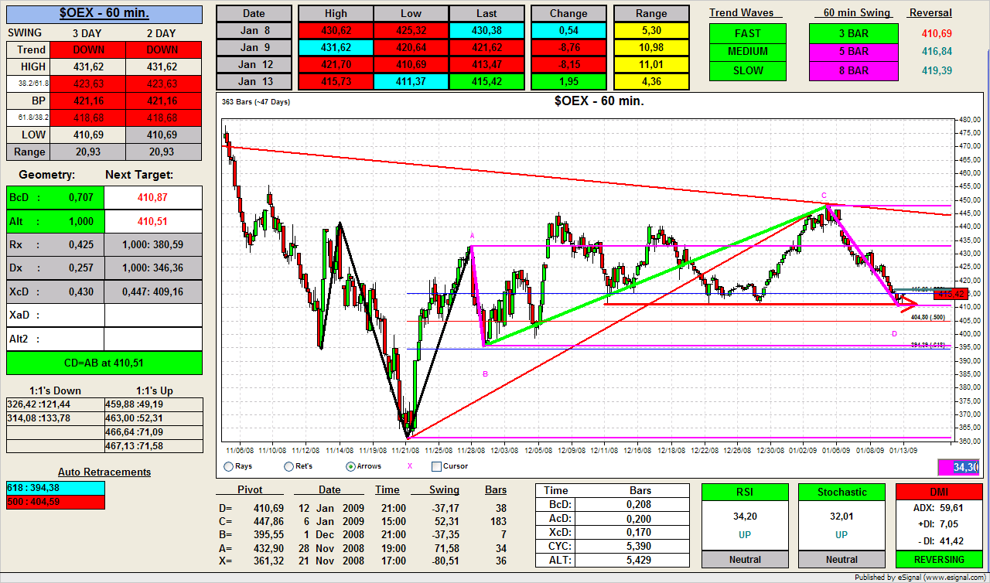Image resolution: width=990 pixels, height=583 pixels.
Task: Open the RSI indicator header
Action: [745, 492]
